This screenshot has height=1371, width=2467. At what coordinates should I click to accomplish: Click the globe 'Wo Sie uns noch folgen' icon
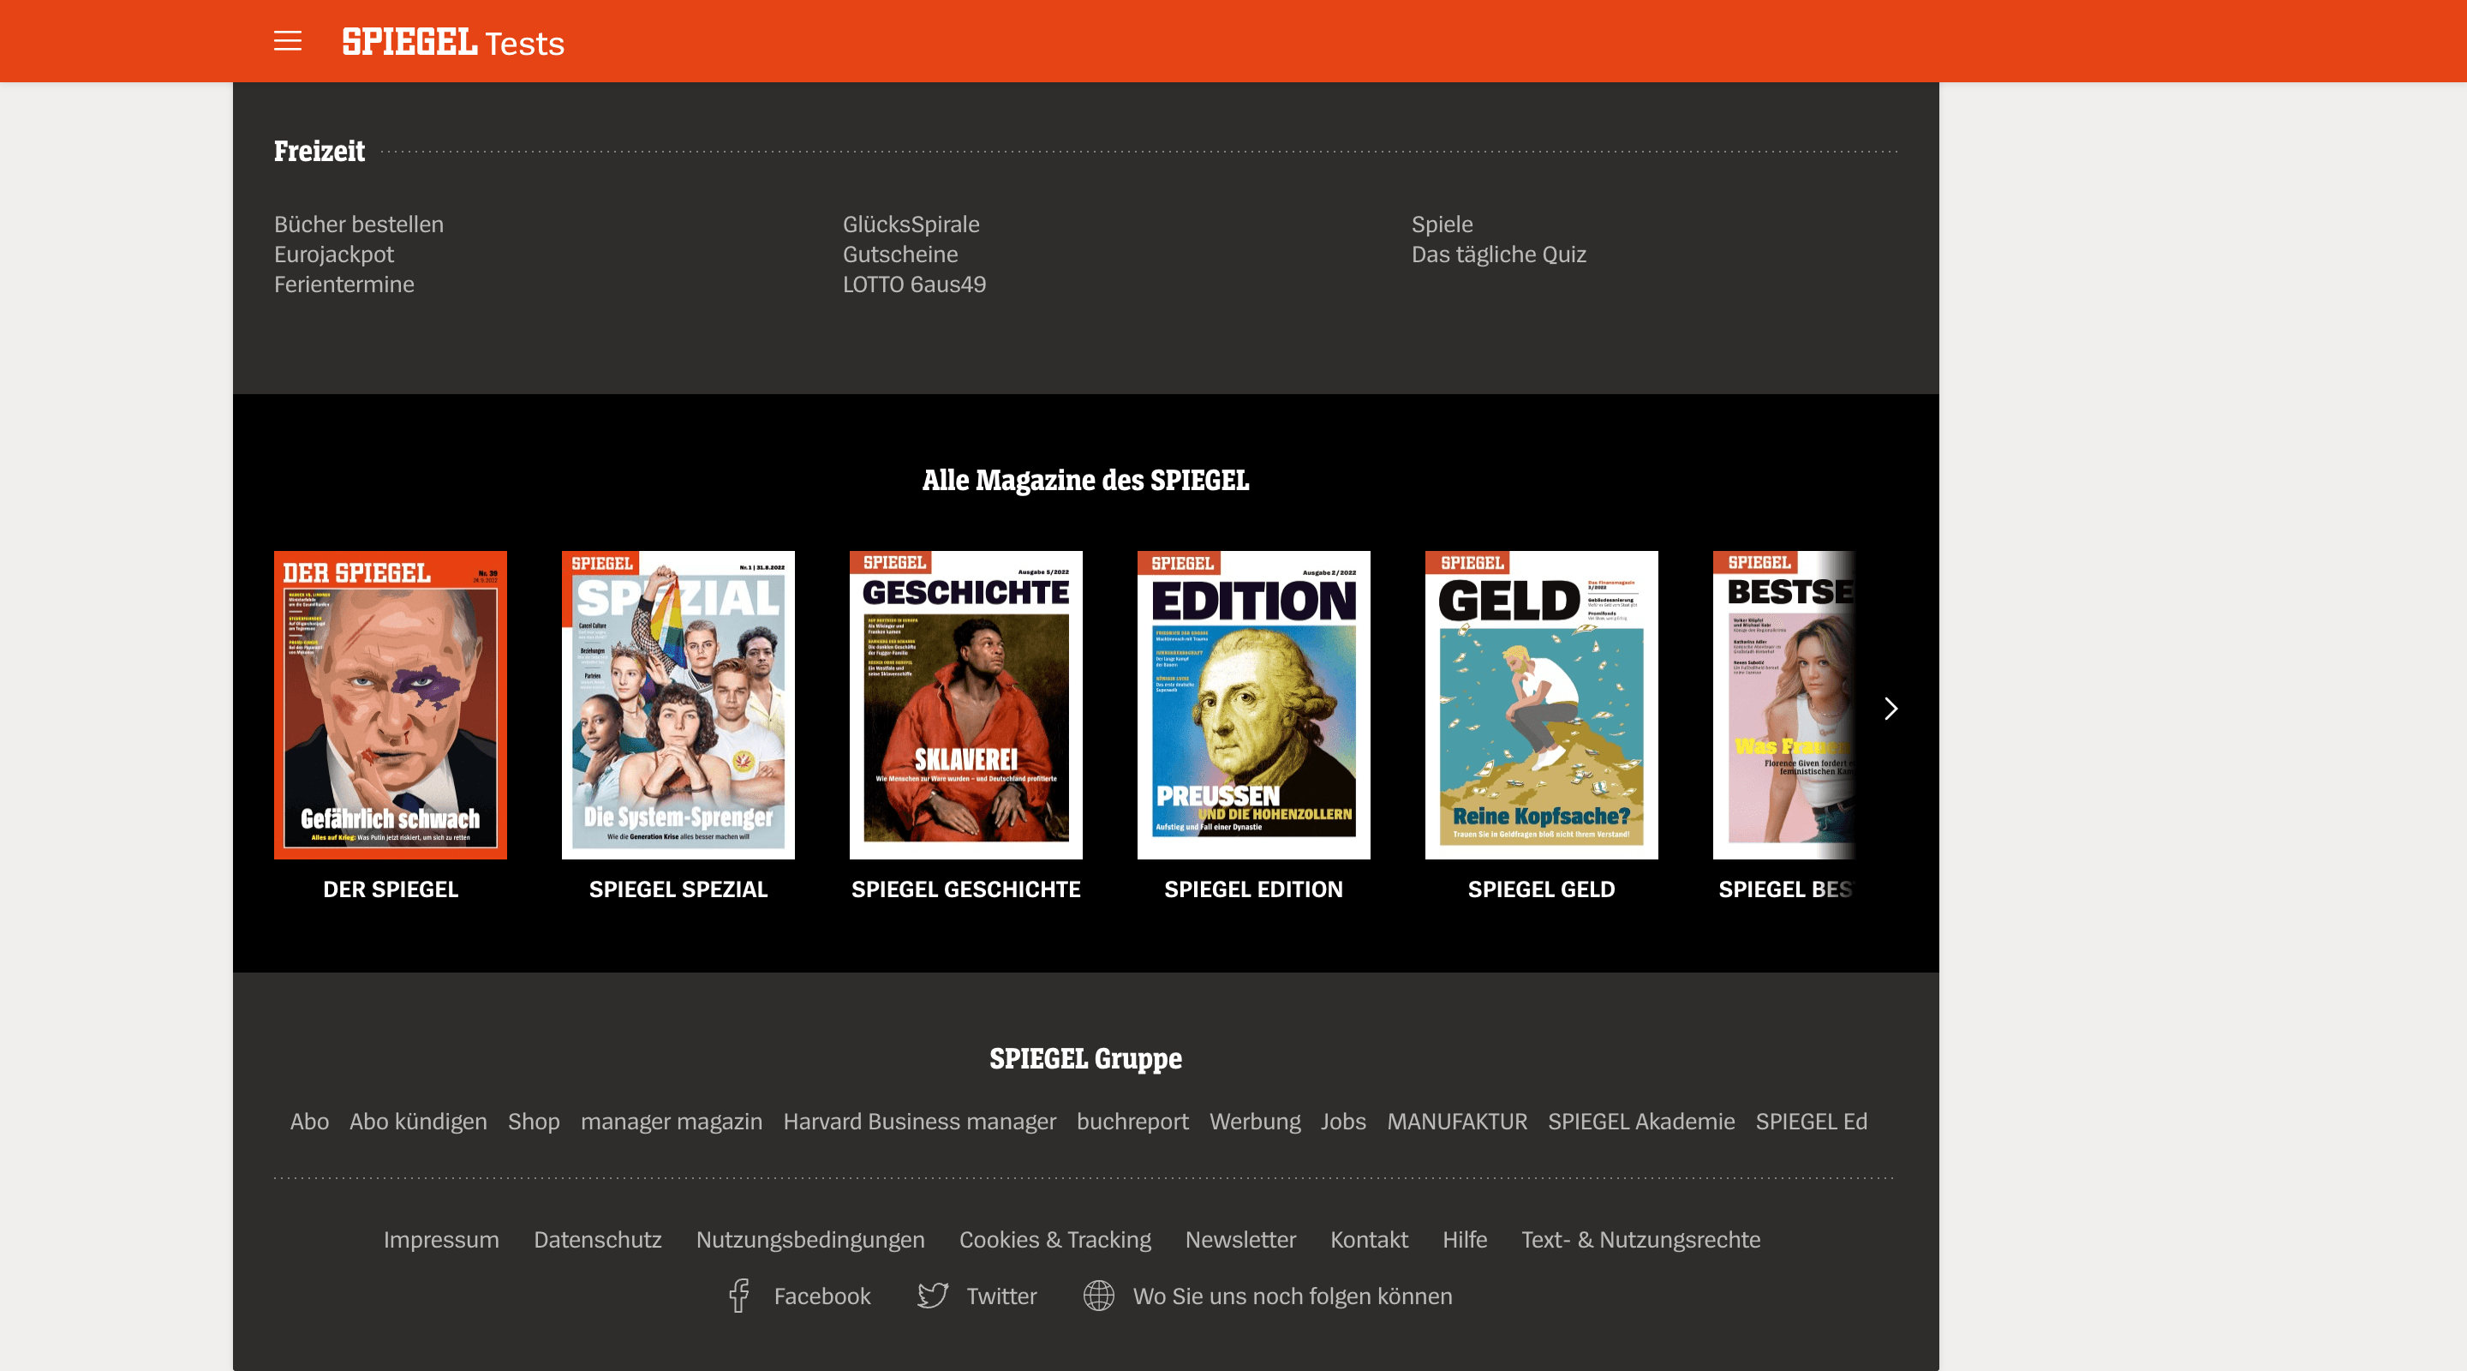point(1098,1295)
